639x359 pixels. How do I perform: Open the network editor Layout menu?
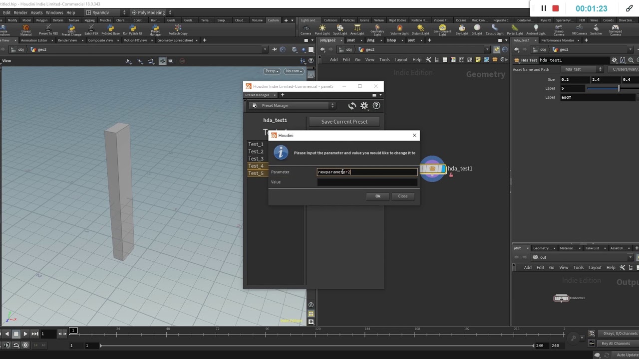pos(401,60)
